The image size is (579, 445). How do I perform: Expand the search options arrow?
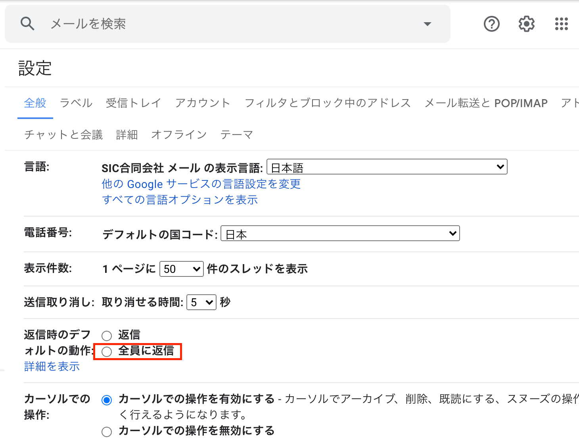(427, 24)
